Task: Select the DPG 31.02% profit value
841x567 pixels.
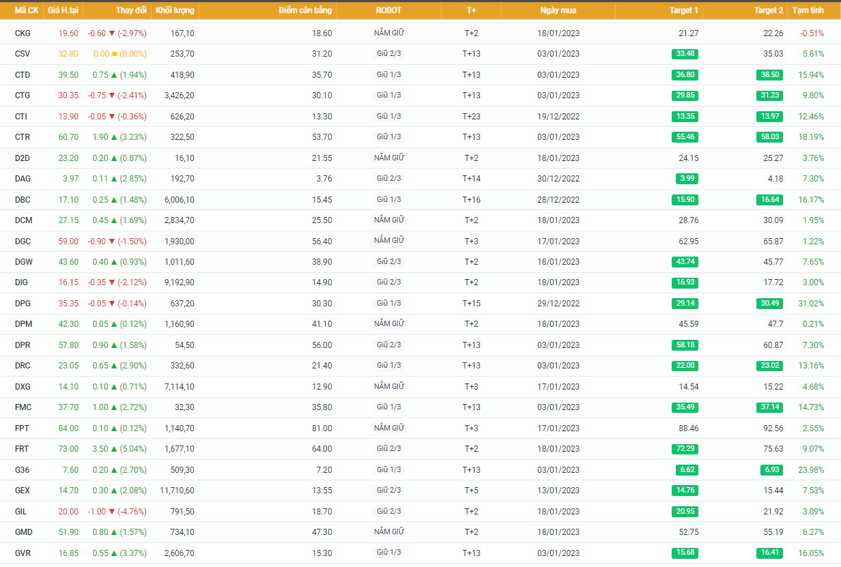Action: (x=811, y=304)
